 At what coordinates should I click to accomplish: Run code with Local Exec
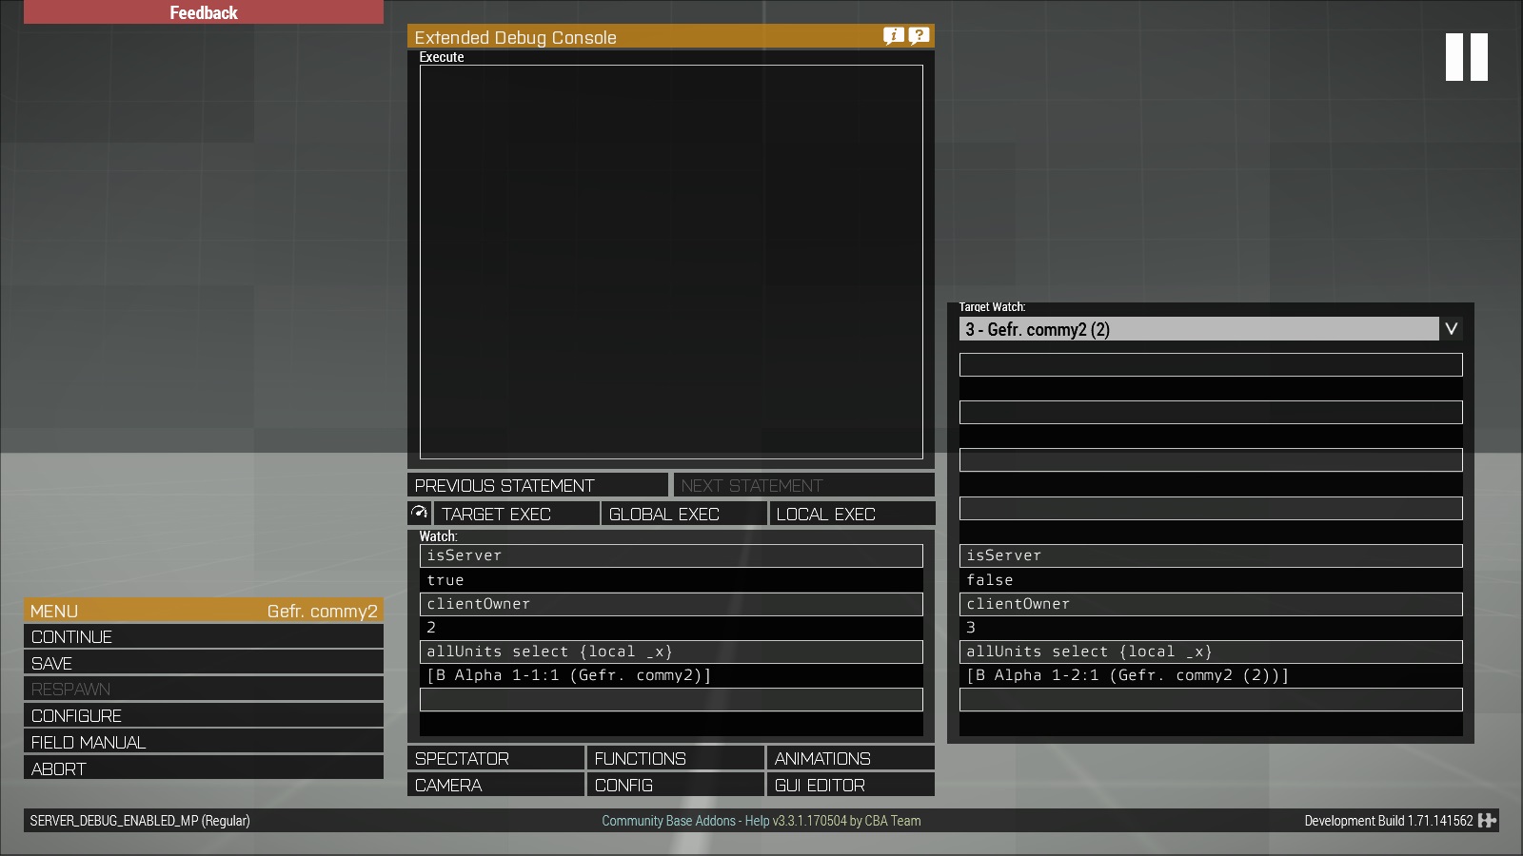[852, 514]
